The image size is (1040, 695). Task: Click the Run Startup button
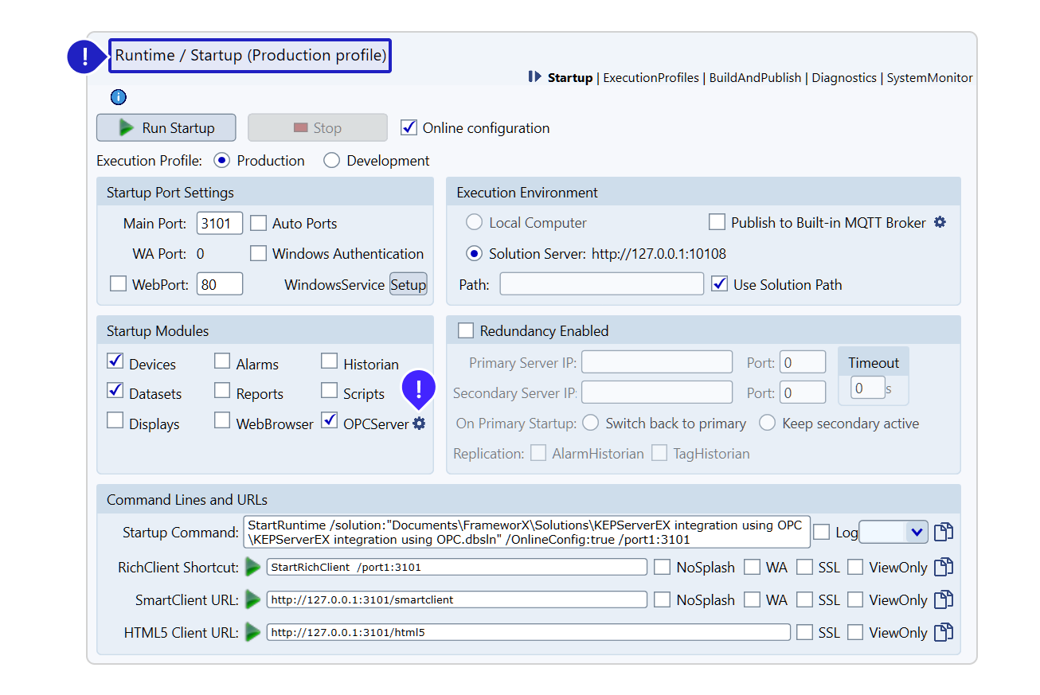166,127
